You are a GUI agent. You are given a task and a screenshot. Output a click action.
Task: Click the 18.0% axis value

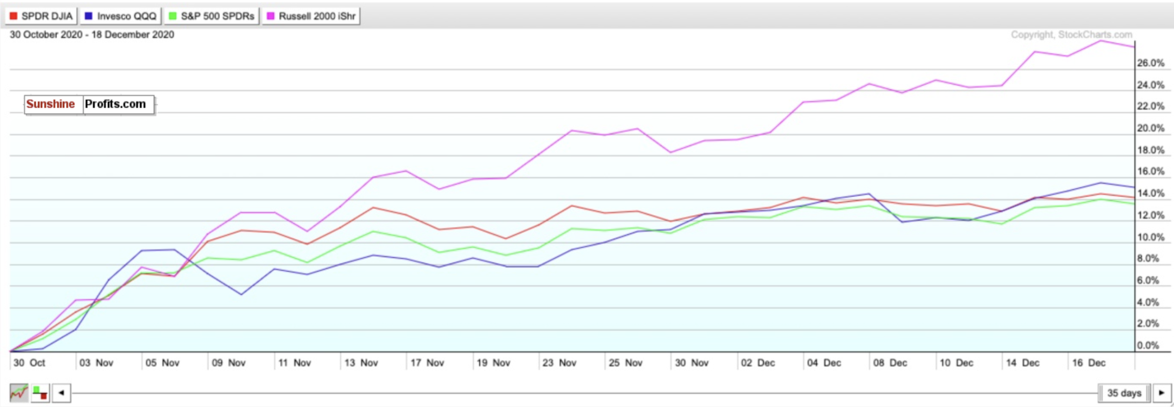pyautogui.click(x=1151, y=150)
